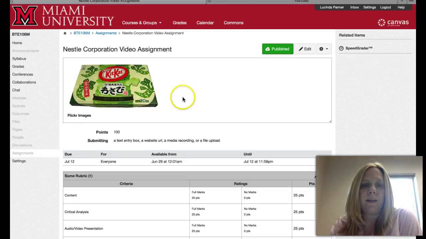Open Assignments in the course sidebar
The width and height of the screenshot is (426, 239).
pos(23,153)
